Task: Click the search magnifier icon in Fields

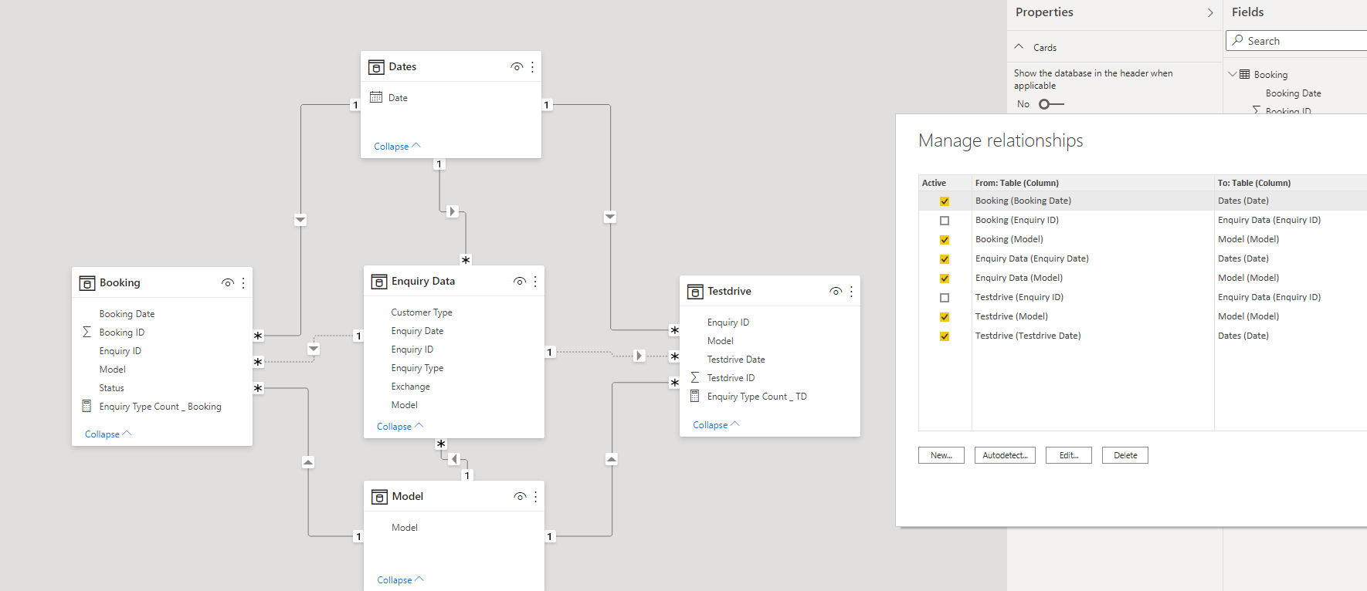Action: pyautogui.click(x=1238, y=40)
